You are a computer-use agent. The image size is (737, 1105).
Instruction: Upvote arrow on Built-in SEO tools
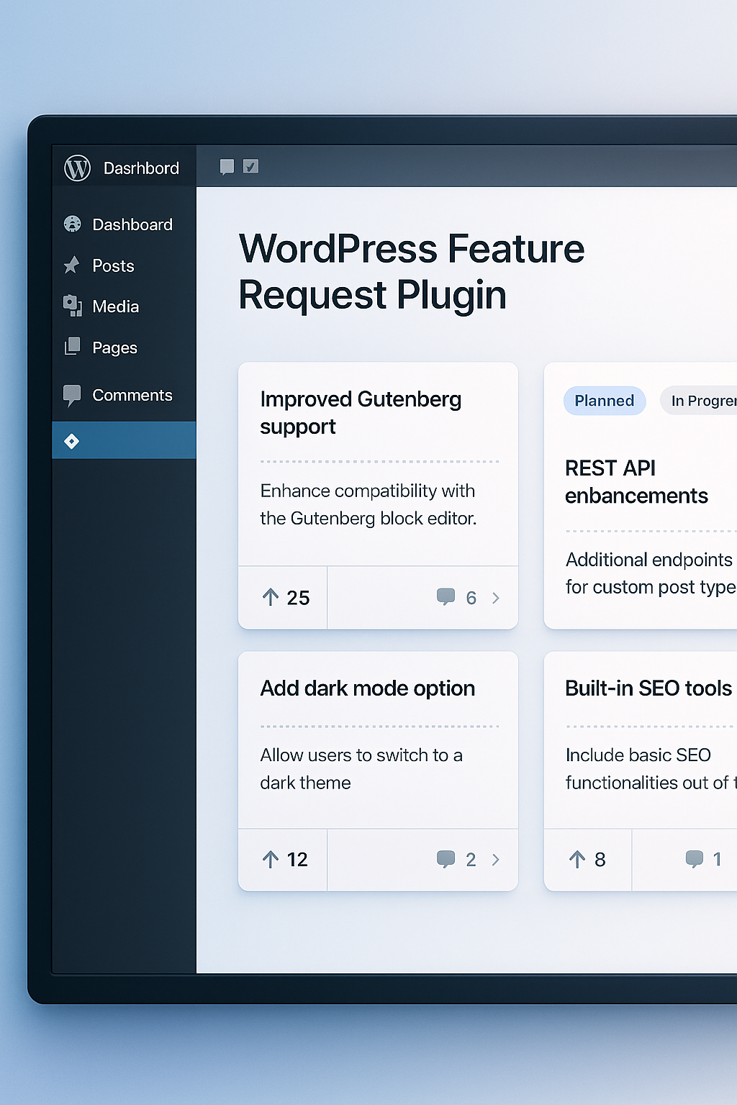coord(577,859)
